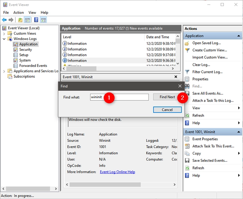Viewport: 243px width, 199px height.
Task: Click Save All Events As action
Action: tap(208, 93)
